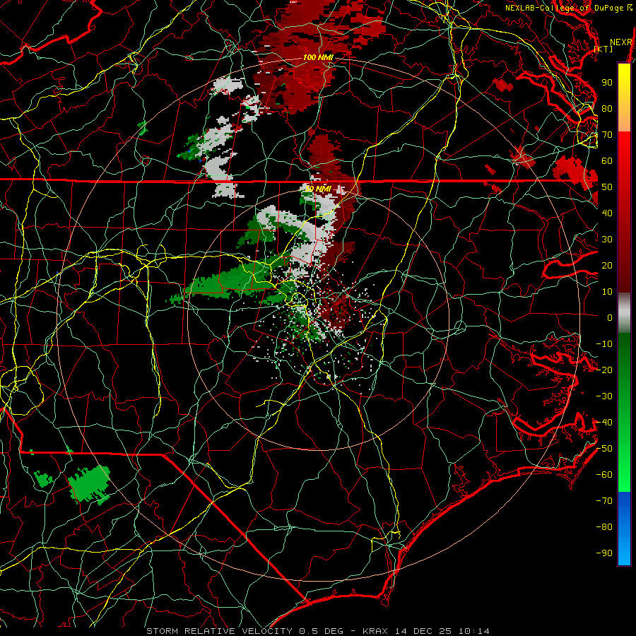Select the -80 value on the velocity scale
Viewport: 636px width, 636px height.
tap(604, 527)
